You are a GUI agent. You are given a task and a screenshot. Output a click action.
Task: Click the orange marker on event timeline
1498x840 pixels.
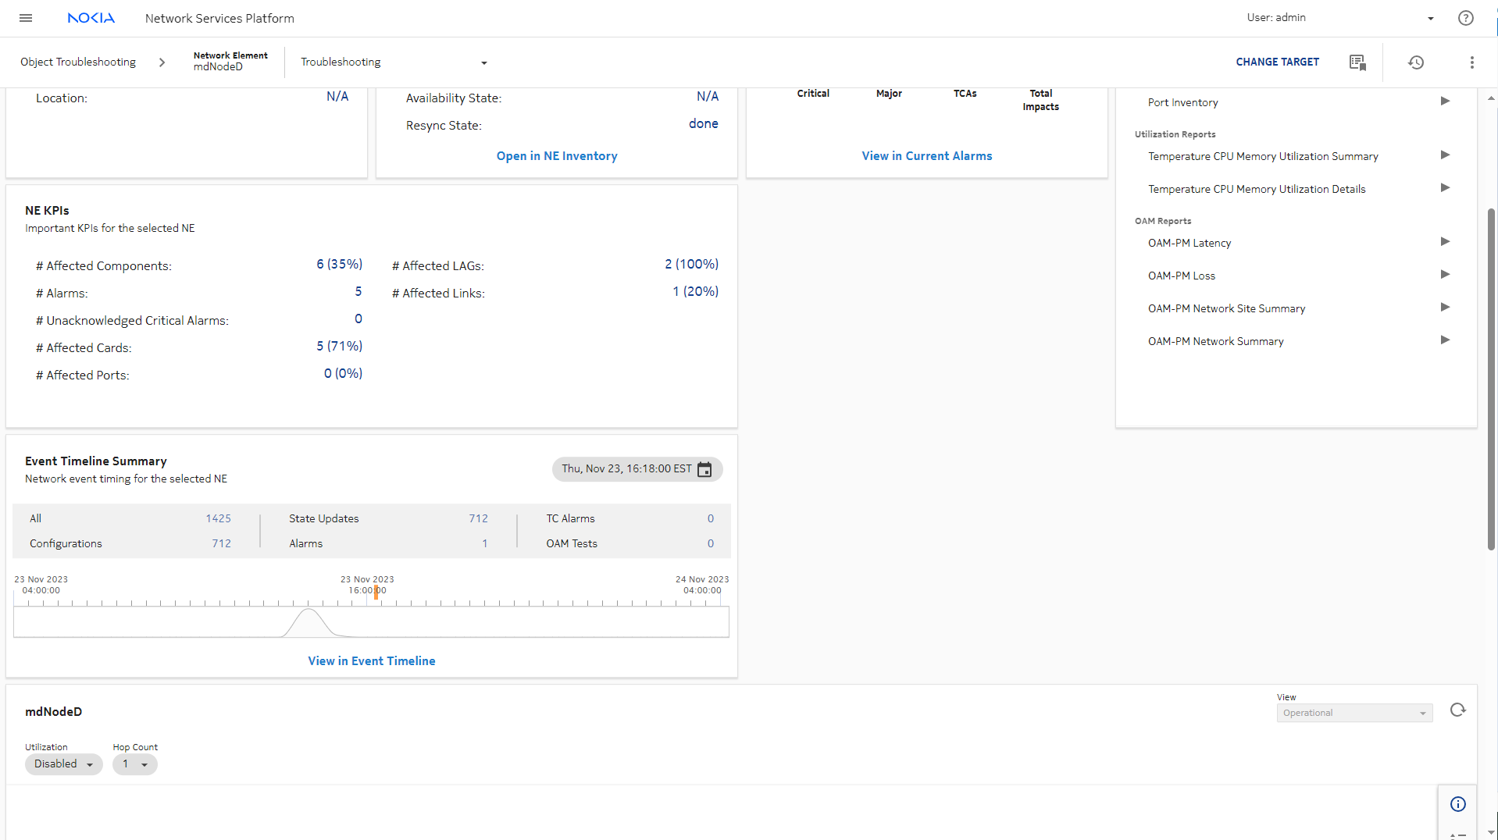[376, 592]
